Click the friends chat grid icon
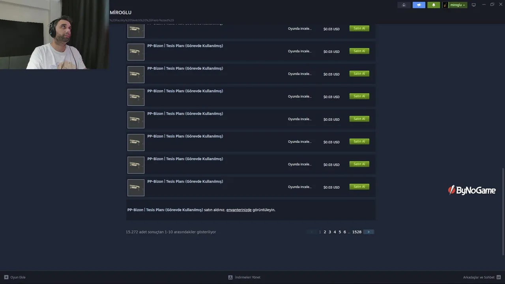This screenshot has width=505, height=284. coord(499,277)
